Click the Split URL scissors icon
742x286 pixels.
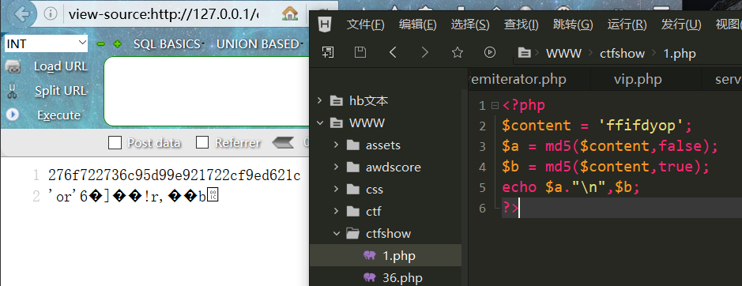(13, 91)
